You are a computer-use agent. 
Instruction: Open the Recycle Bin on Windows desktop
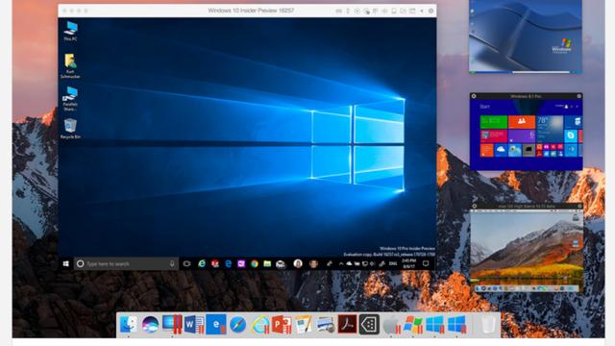click(x=70, y=129)
